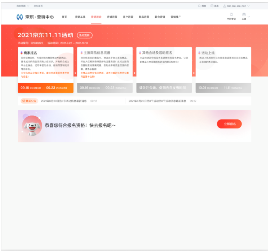Click the arrow after the 商家报名 card

(75, 73)
